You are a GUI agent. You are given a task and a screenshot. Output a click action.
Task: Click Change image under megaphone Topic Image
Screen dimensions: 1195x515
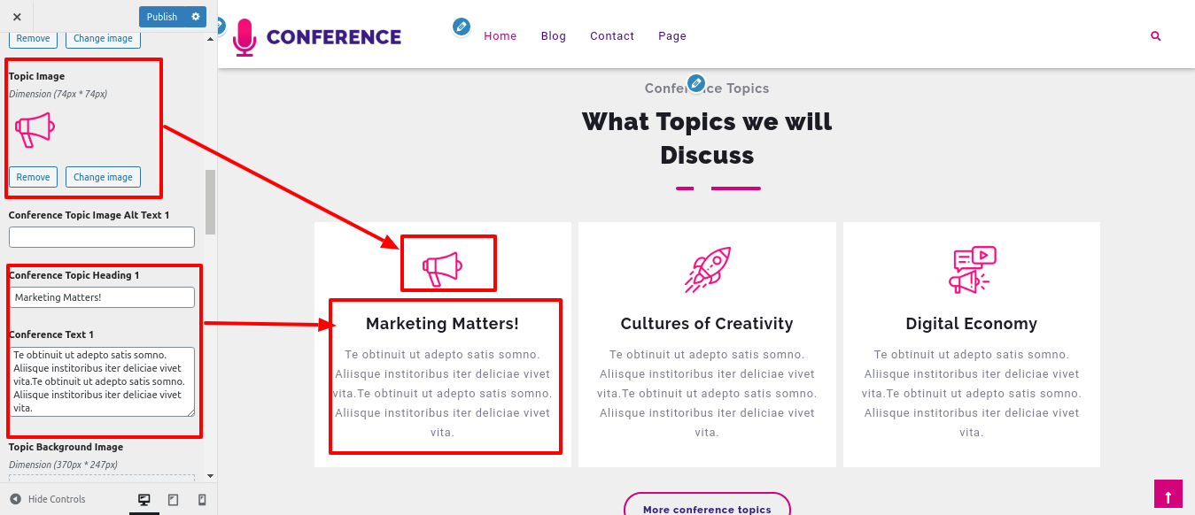103,177
